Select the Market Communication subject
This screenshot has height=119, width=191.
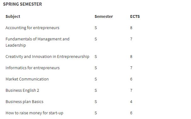[27, 79]
